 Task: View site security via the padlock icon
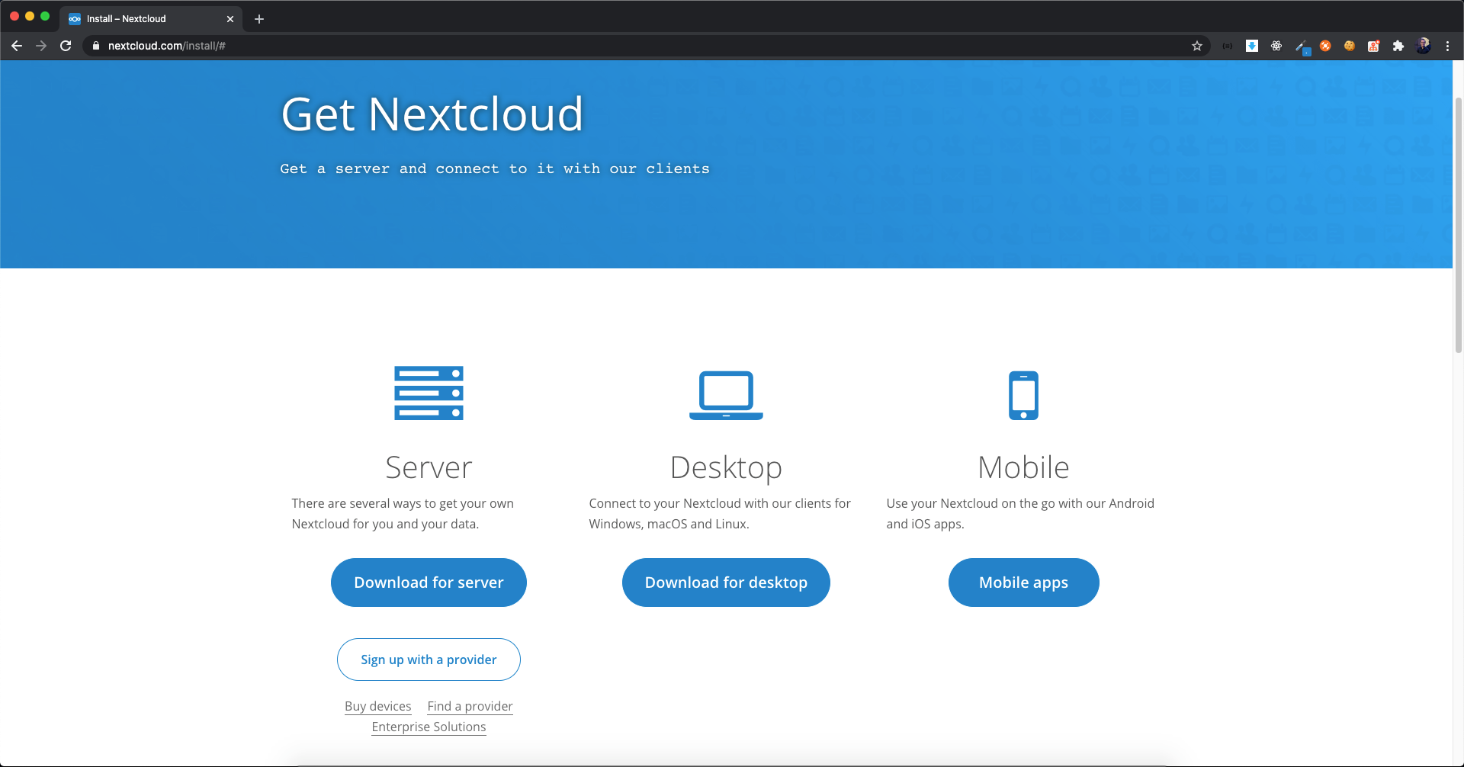tap(96, 46)
